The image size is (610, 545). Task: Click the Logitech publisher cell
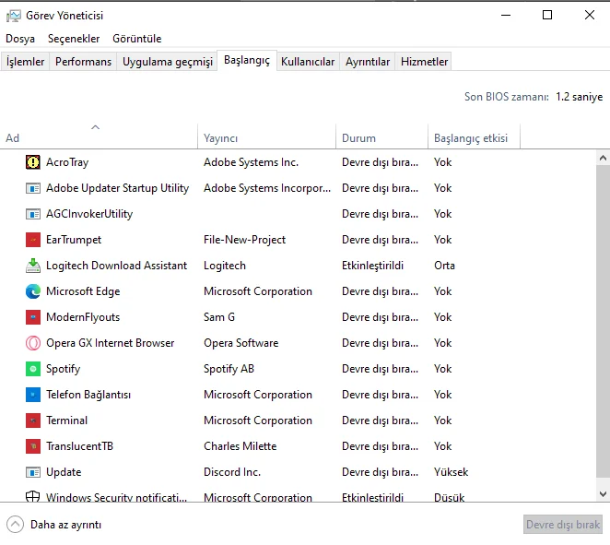tap(225, 265)
